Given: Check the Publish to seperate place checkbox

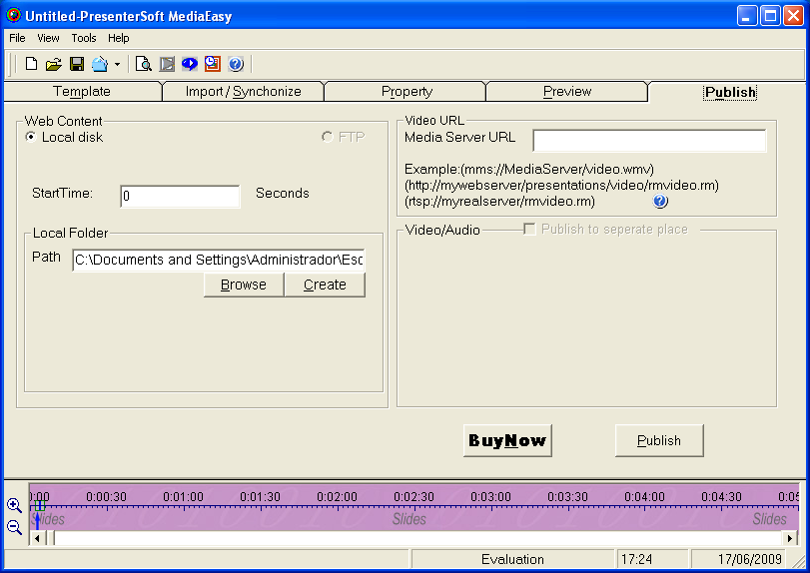Looking at the screenshot, I should [x=529, y=230].
